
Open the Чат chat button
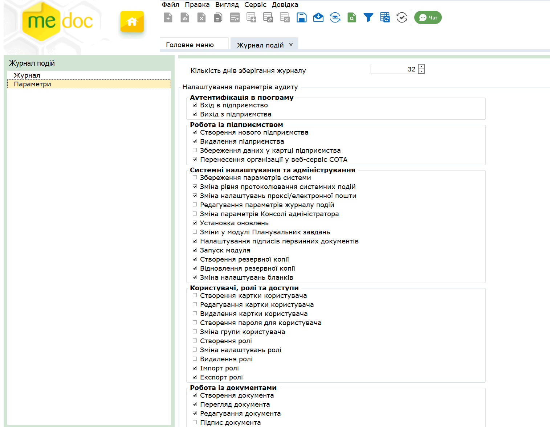(428, 17)
